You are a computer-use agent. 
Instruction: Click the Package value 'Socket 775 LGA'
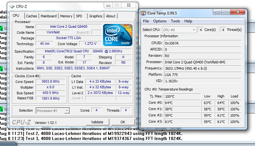[x=68, y=38]
